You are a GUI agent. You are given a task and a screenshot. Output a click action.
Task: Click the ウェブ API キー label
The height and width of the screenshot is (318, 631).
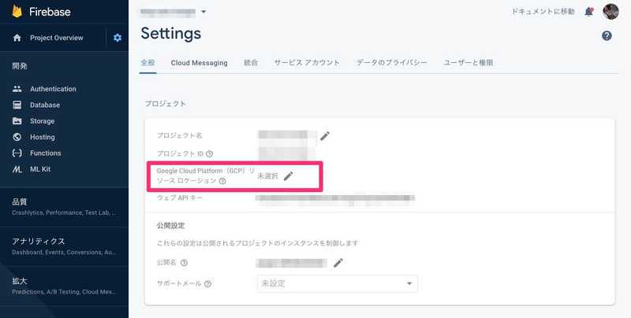coord(180,198)
